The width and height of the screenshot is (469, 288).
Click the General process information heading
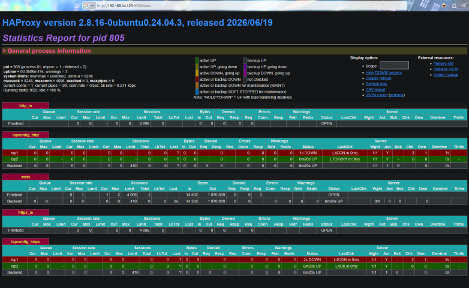(49, 51)
